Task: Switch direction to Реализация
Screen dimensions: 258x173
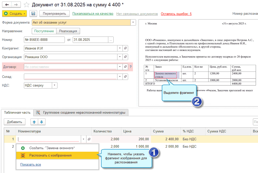Action: click(x=68, y=31)
